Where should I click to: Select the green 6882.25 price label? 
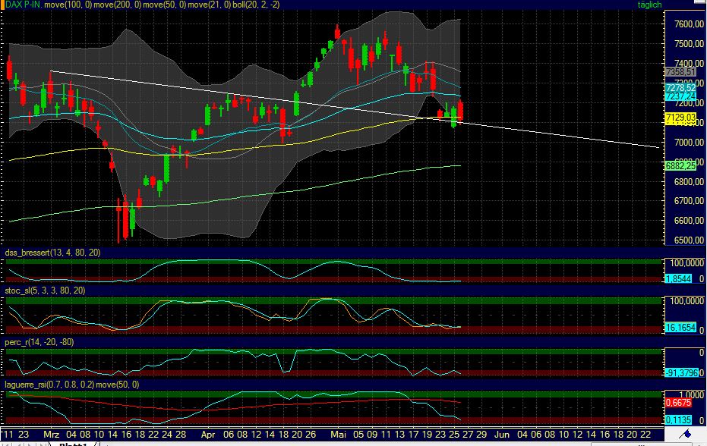(679, 165)
